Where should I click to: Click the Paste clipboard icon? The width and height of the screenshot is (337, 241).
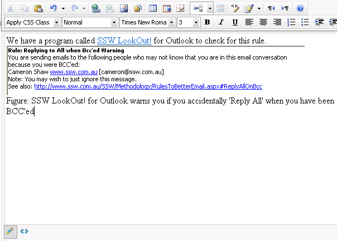[x=38, y=8]
